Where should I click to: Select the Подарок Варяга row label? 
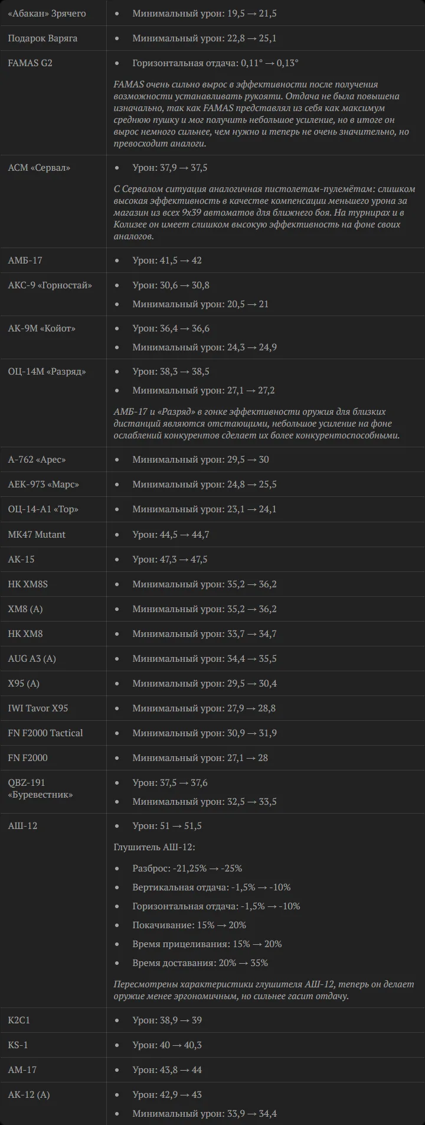(x=42, y=38)
